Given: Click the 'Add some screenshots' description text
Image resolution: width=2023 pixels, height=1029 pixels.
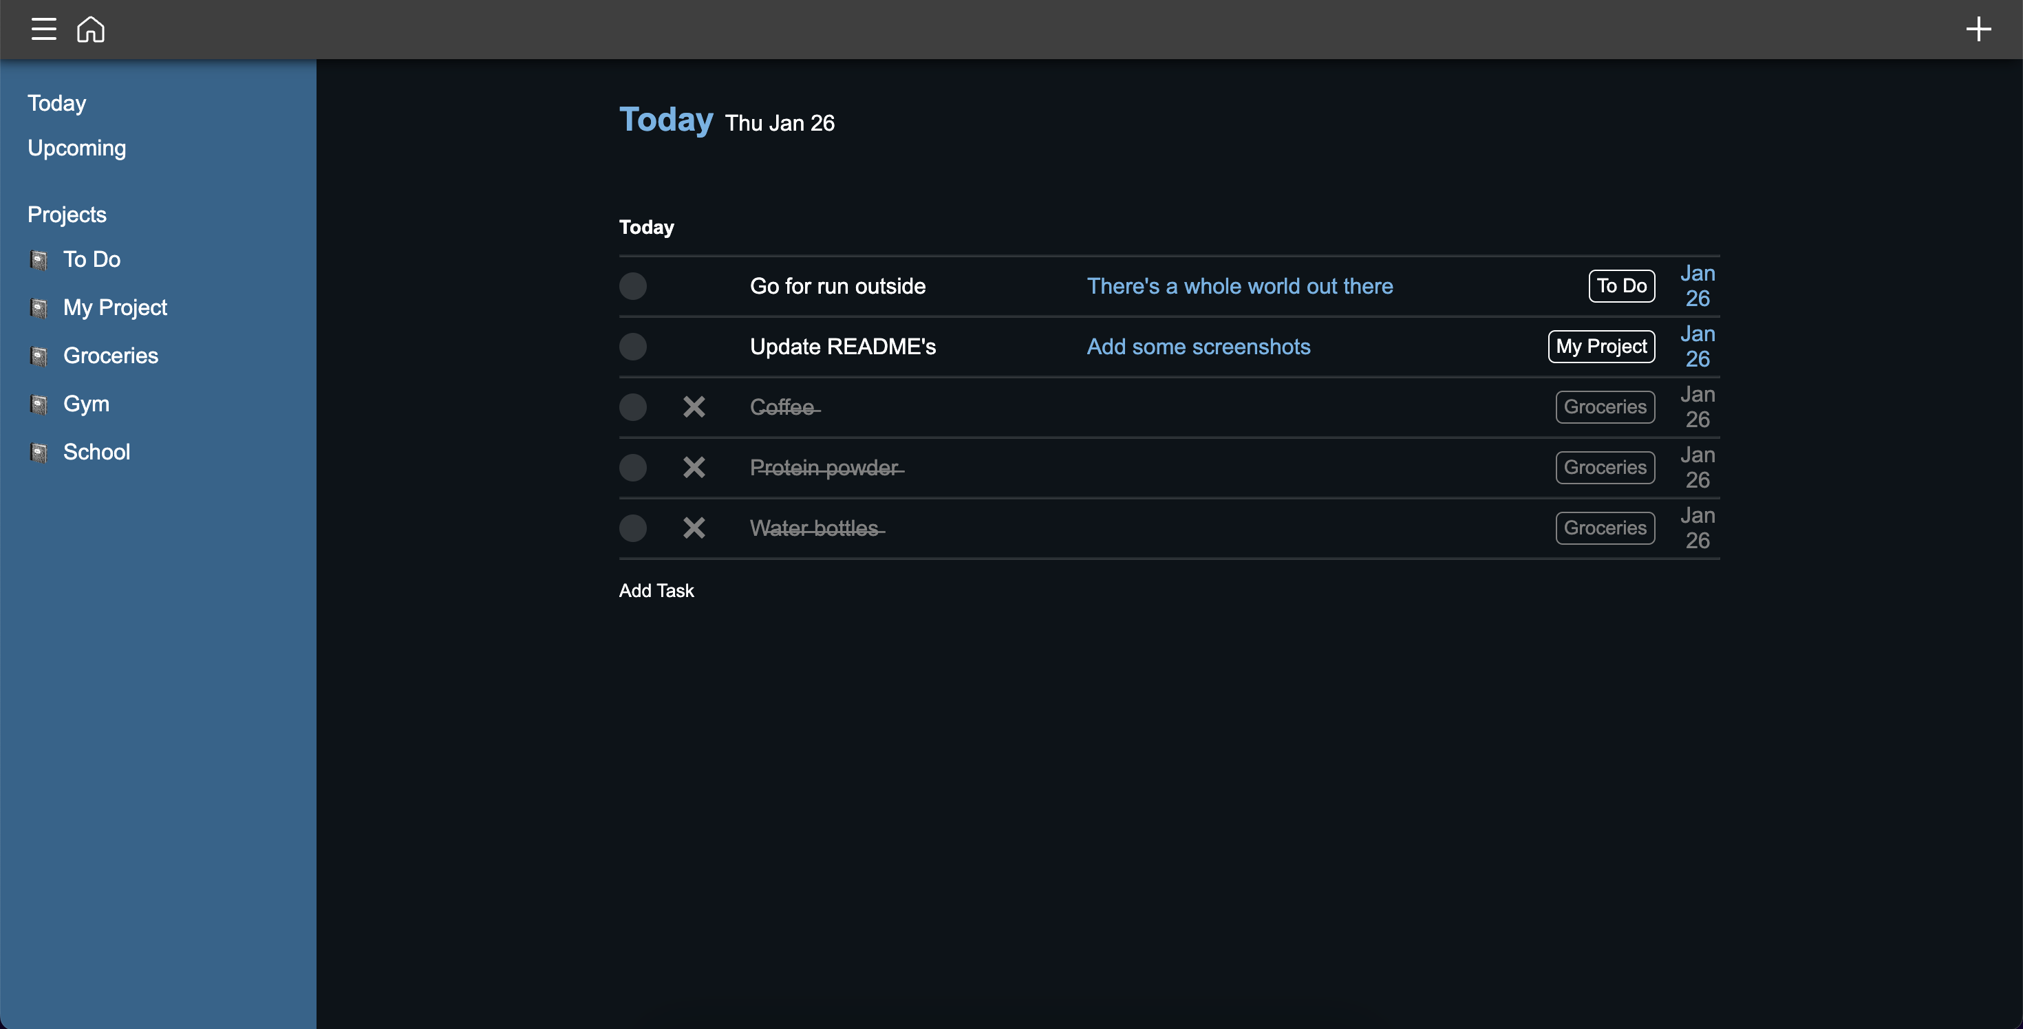Looking at the screenshot, I should [x=1199, y=346].
